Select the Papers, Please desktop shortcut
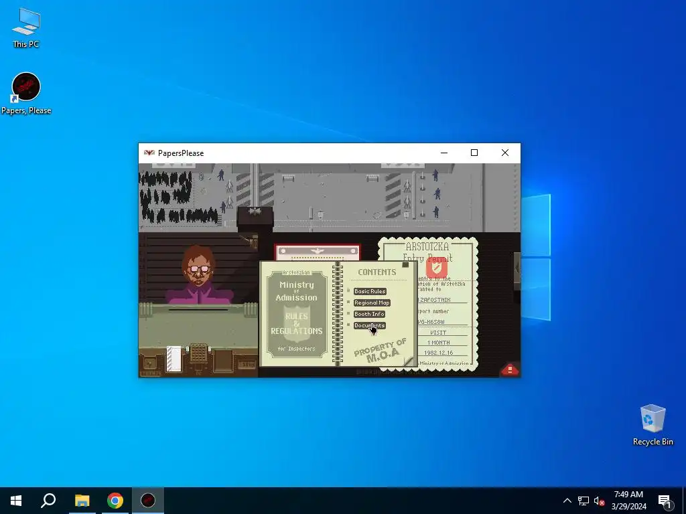686x514 pixels. click(26, 94)
